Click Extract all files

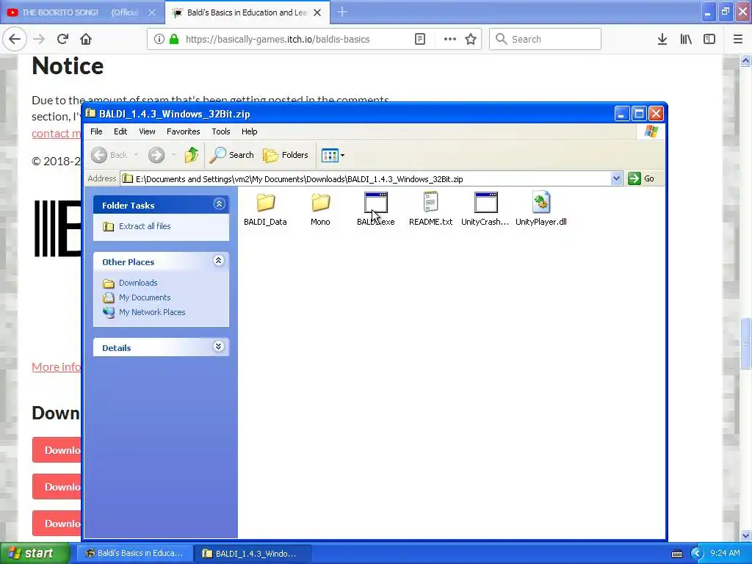click(145, 226)
